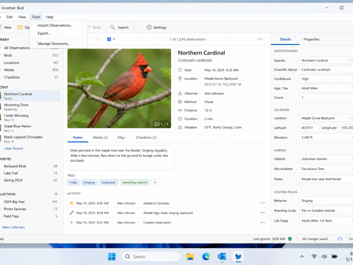The height and width of the screenshot is (265, 353).
Task: Choose Import Observations from Tools menu
Action: pos(55,25)
